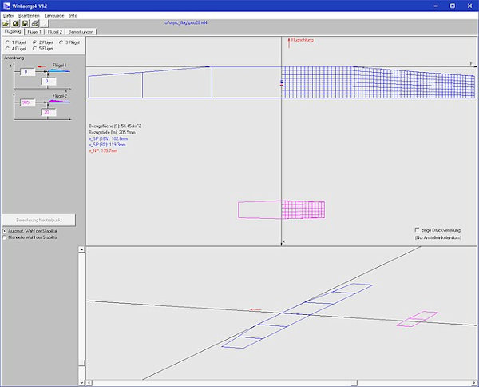Click the second toolbar icon after open
The width and height of the screenshot is (479, 387).
tap(16, 23)
